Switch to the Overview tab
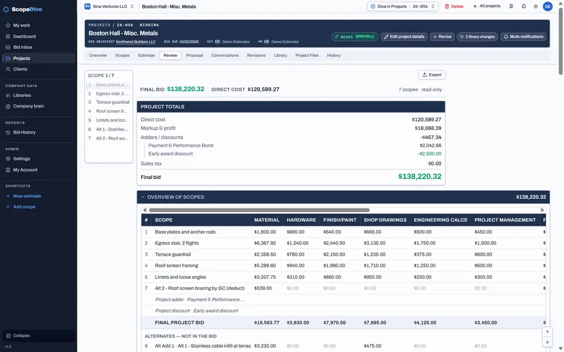 (x=98, y=55)
